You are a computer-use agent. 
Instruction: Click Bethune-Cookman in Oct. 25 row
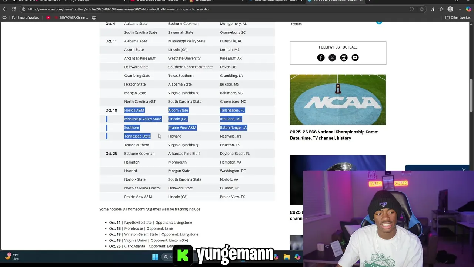tap(139, 154)
